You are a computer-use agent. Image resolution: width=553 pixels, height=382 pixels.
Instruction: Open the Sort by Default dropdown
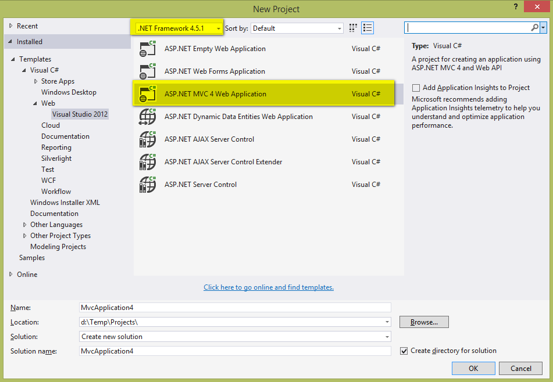pyautogui.click(x=297, y=28)
